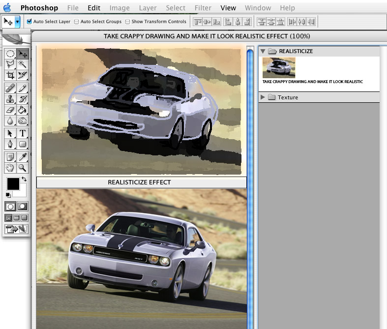Distribute bottom edges in options bar
Viewport: 387px width, 329px height.
[x=280, y=22]
